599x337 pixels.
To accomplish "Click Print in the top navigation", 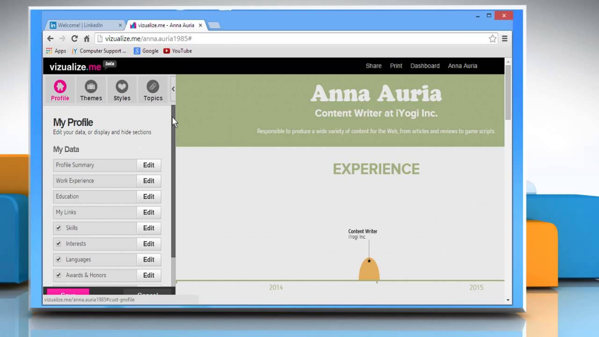I will (396, 66).
